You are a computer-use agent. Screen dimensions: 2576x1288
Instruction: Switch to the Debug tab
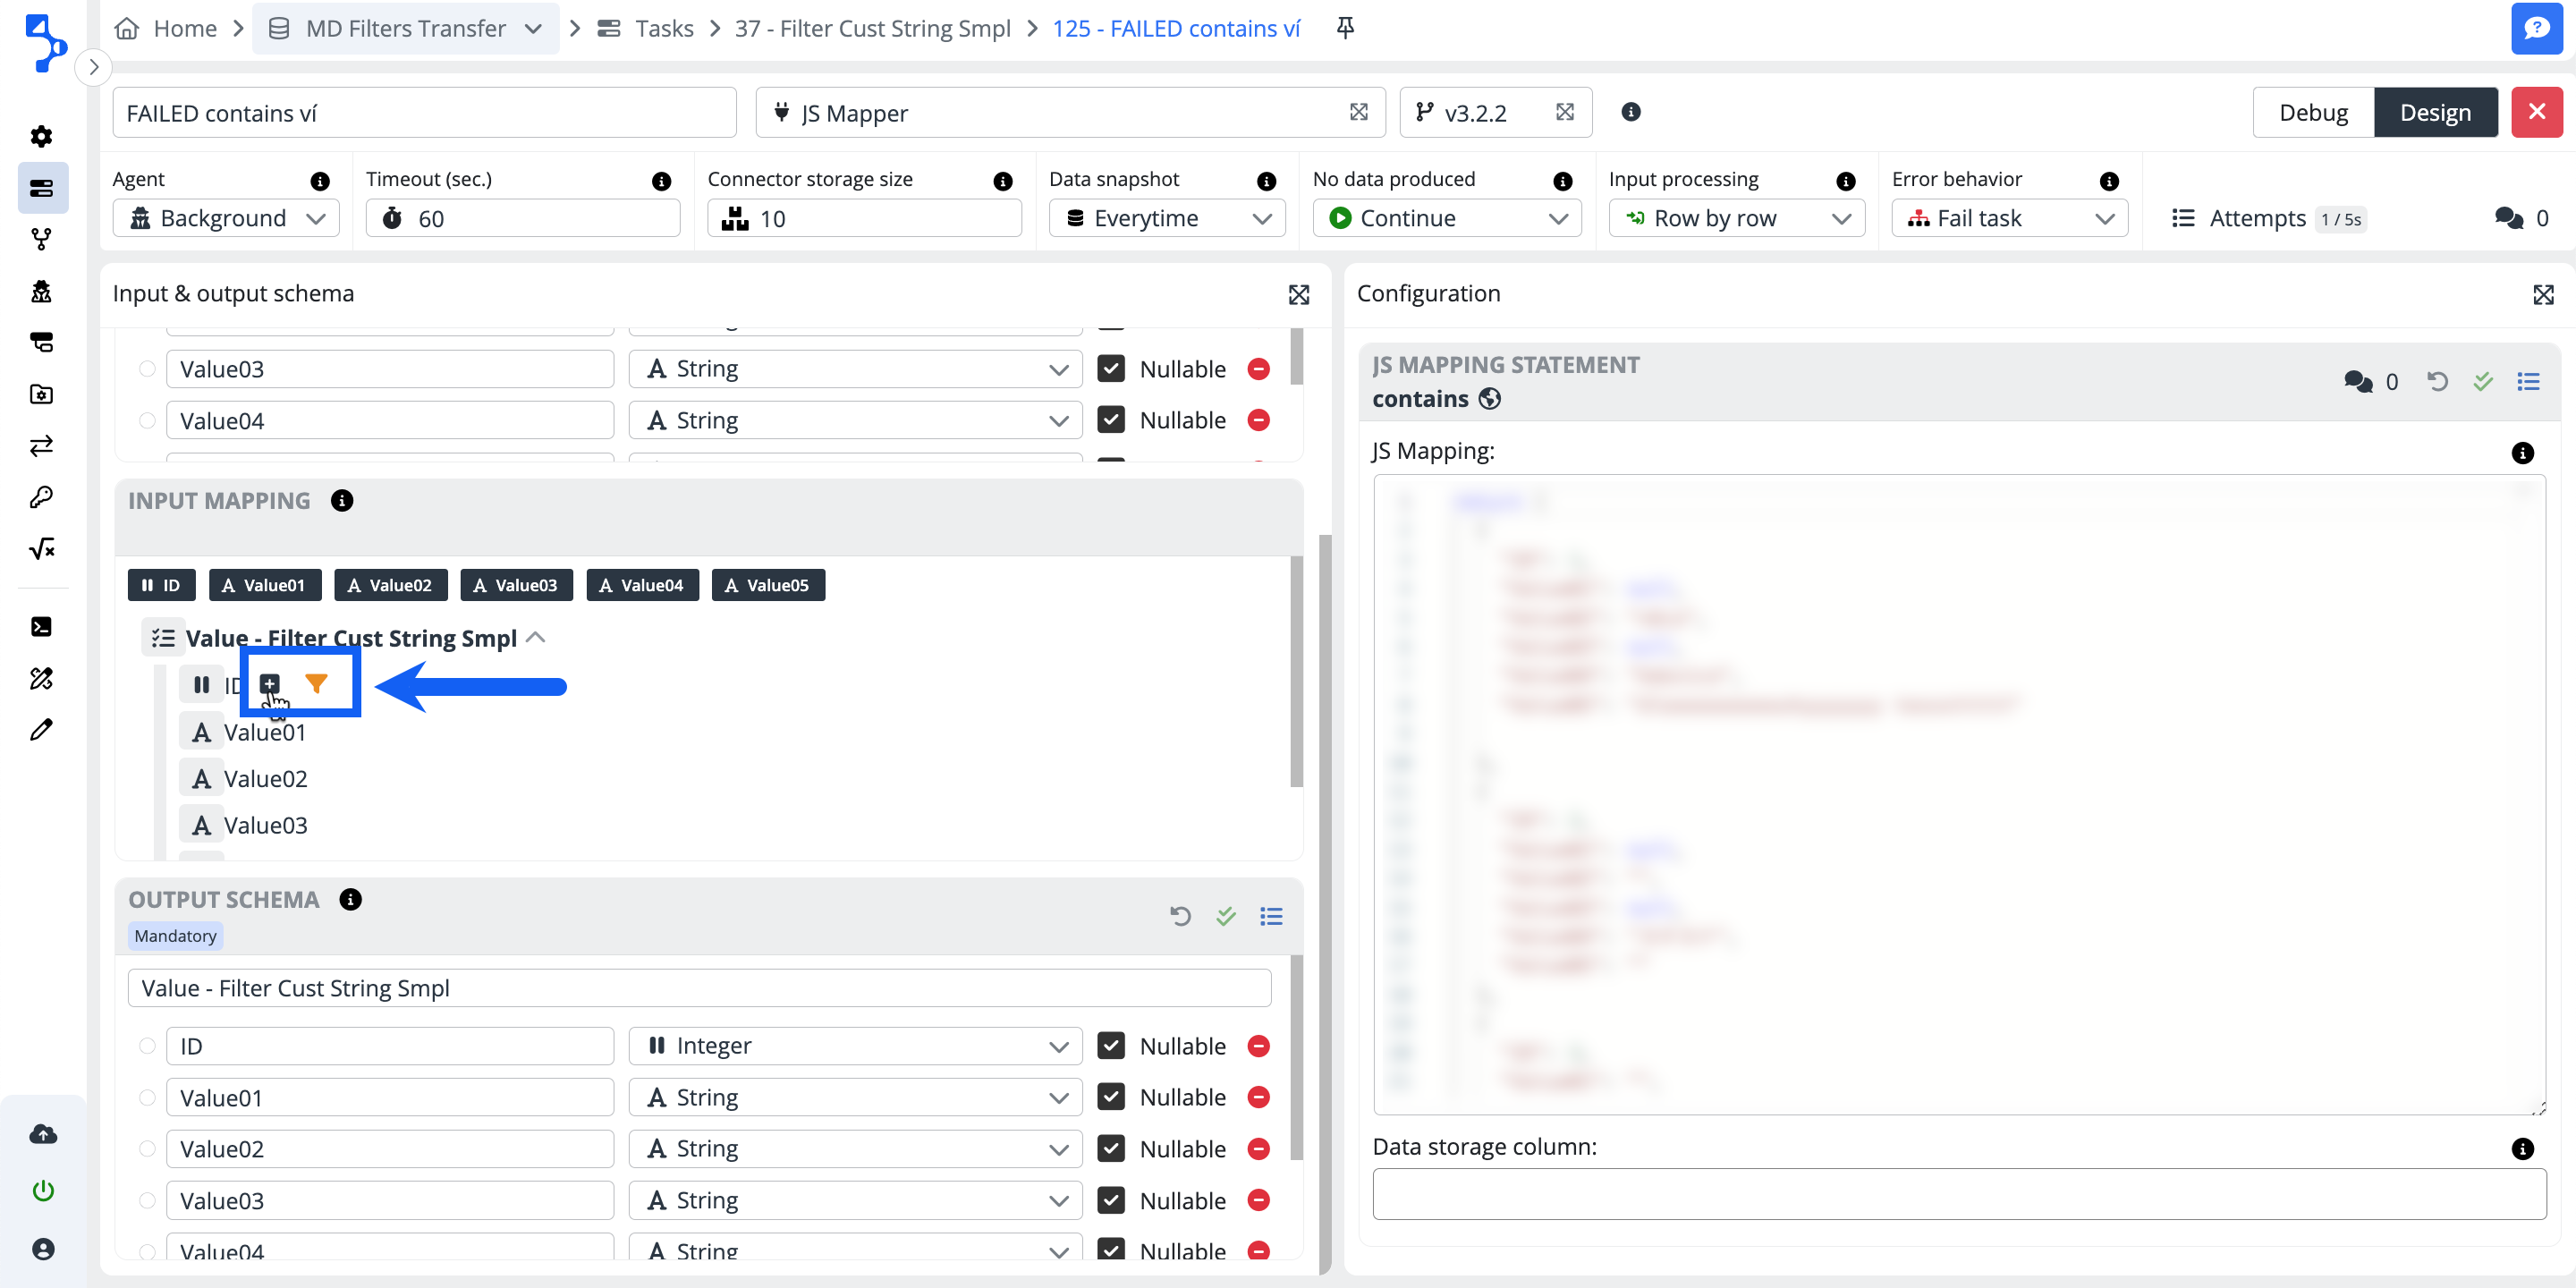tap(2312, 112)
